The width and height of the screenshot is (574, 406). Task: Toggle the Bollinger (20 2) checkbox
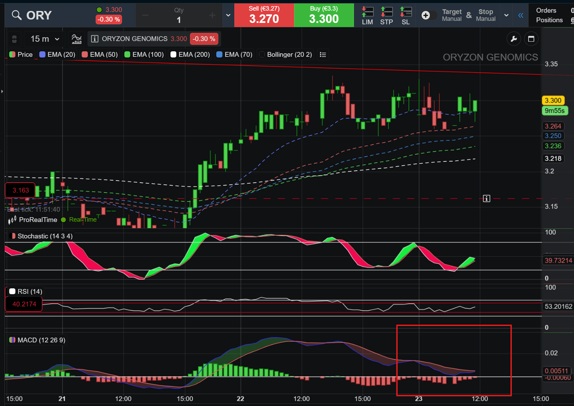(x=262, y=54)
